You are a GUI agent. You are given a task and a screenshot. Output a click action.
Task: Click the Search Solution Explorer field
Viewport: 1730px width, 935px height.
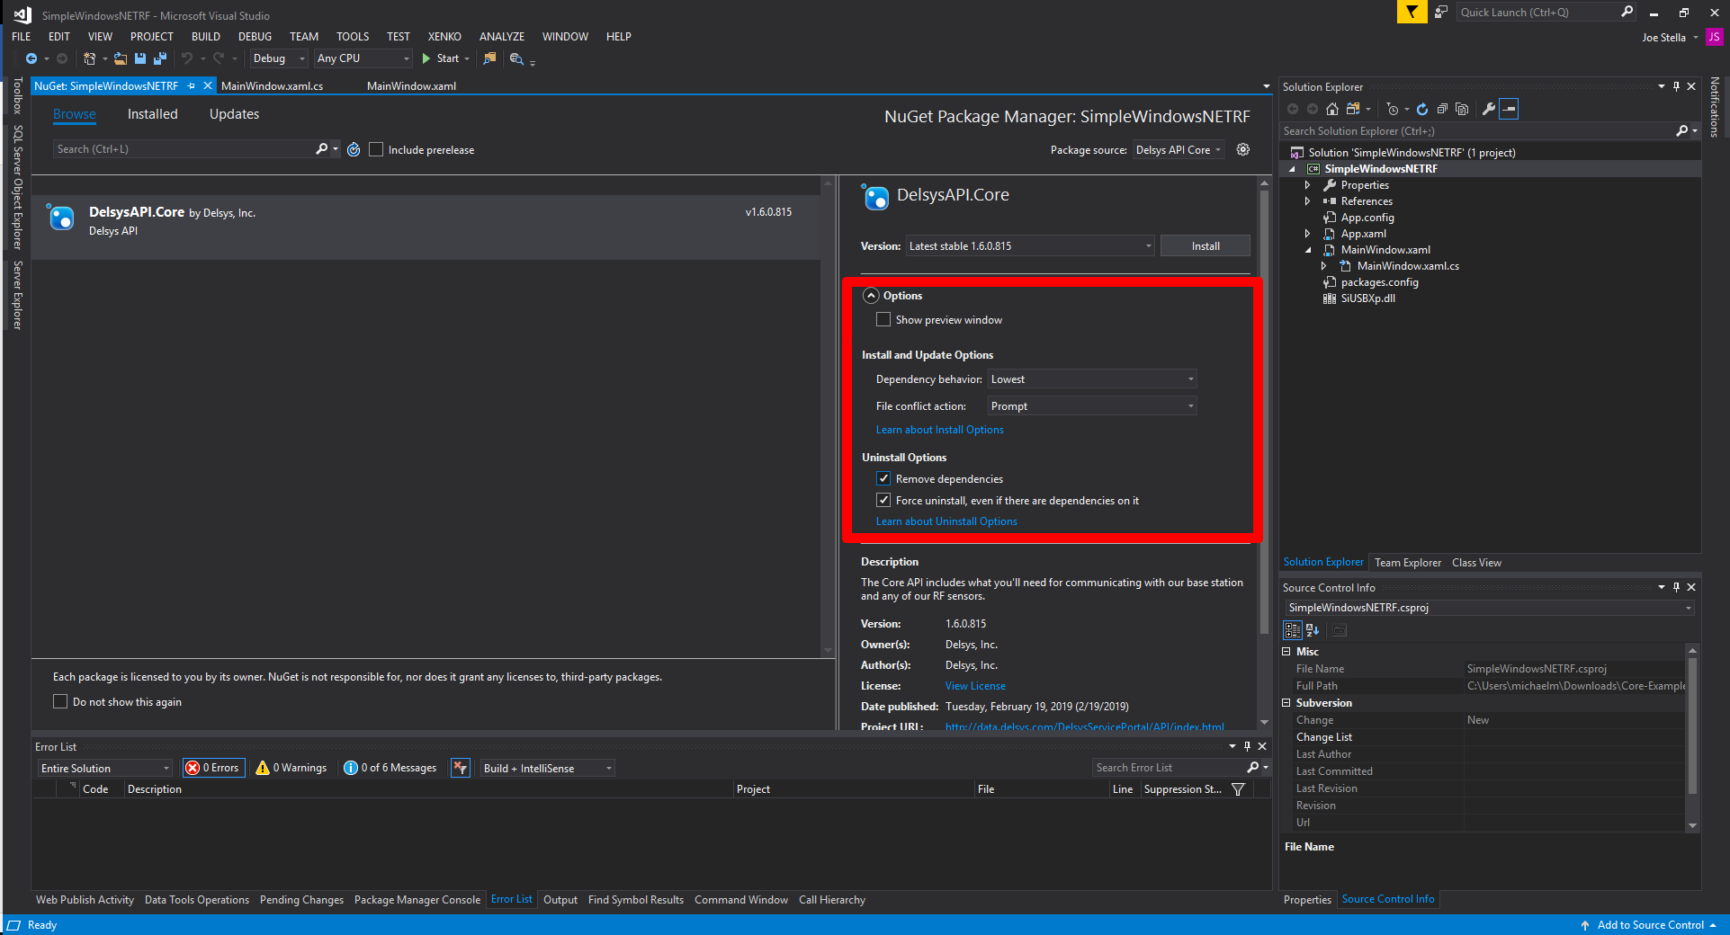(1478, 131)
